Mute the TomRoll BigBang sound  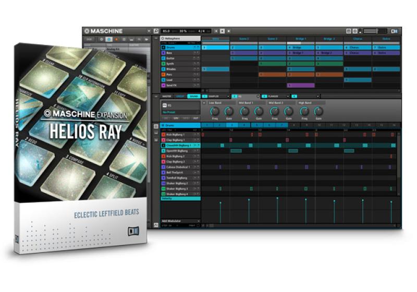[194, 178]
